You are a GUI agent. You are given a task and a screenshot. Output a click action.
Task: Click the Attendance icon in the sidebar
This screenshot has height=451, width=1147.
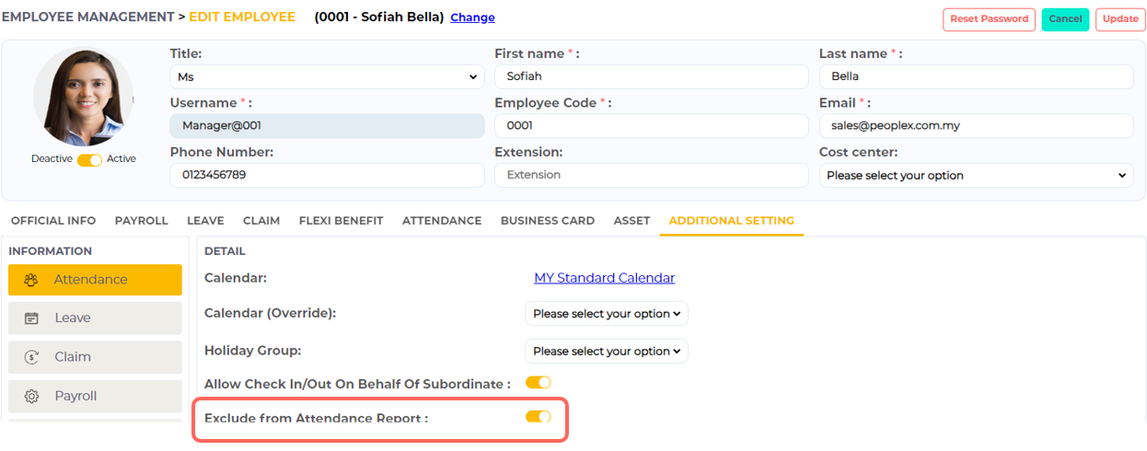click(31, 280)
